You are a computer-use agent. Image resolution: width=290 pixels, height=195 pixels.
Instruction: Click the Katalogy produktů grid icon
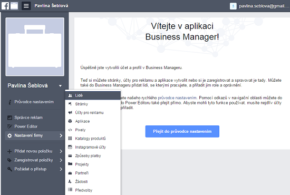[x=70, y=138]
